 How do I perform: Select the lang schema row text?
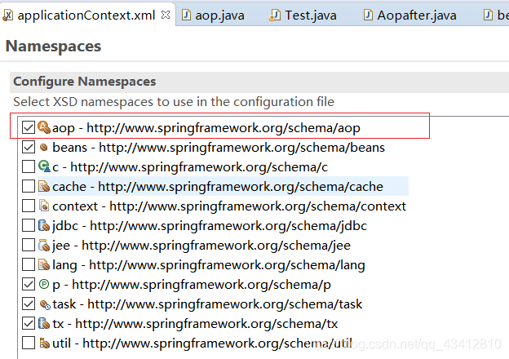tap(208, 265)
